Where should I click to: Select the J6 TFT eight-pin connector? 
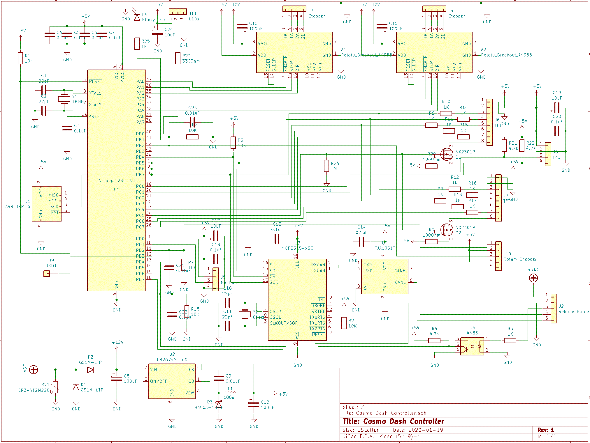click(490, 122)
